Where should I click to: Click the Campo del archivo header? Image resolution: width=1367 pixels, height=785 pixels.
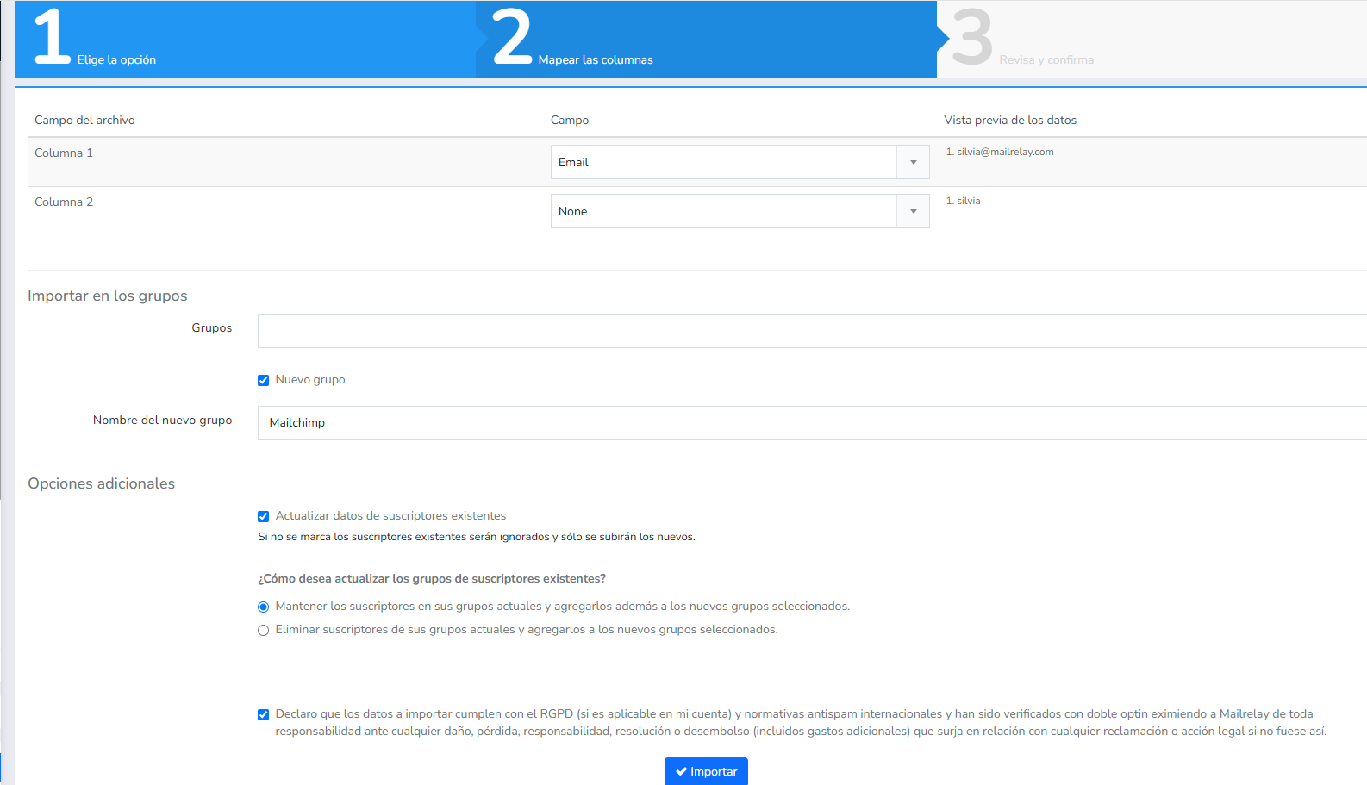click(x=84, y=120)
